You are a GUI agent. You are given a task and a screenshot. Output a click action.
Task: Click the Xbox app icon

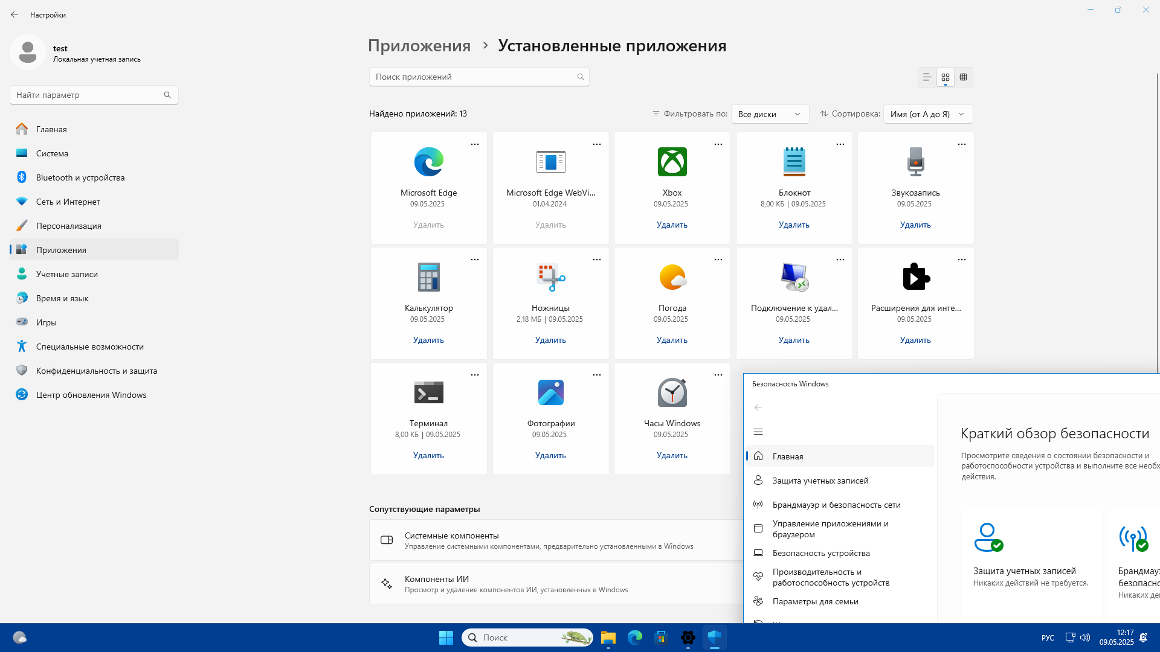[672, 162]
